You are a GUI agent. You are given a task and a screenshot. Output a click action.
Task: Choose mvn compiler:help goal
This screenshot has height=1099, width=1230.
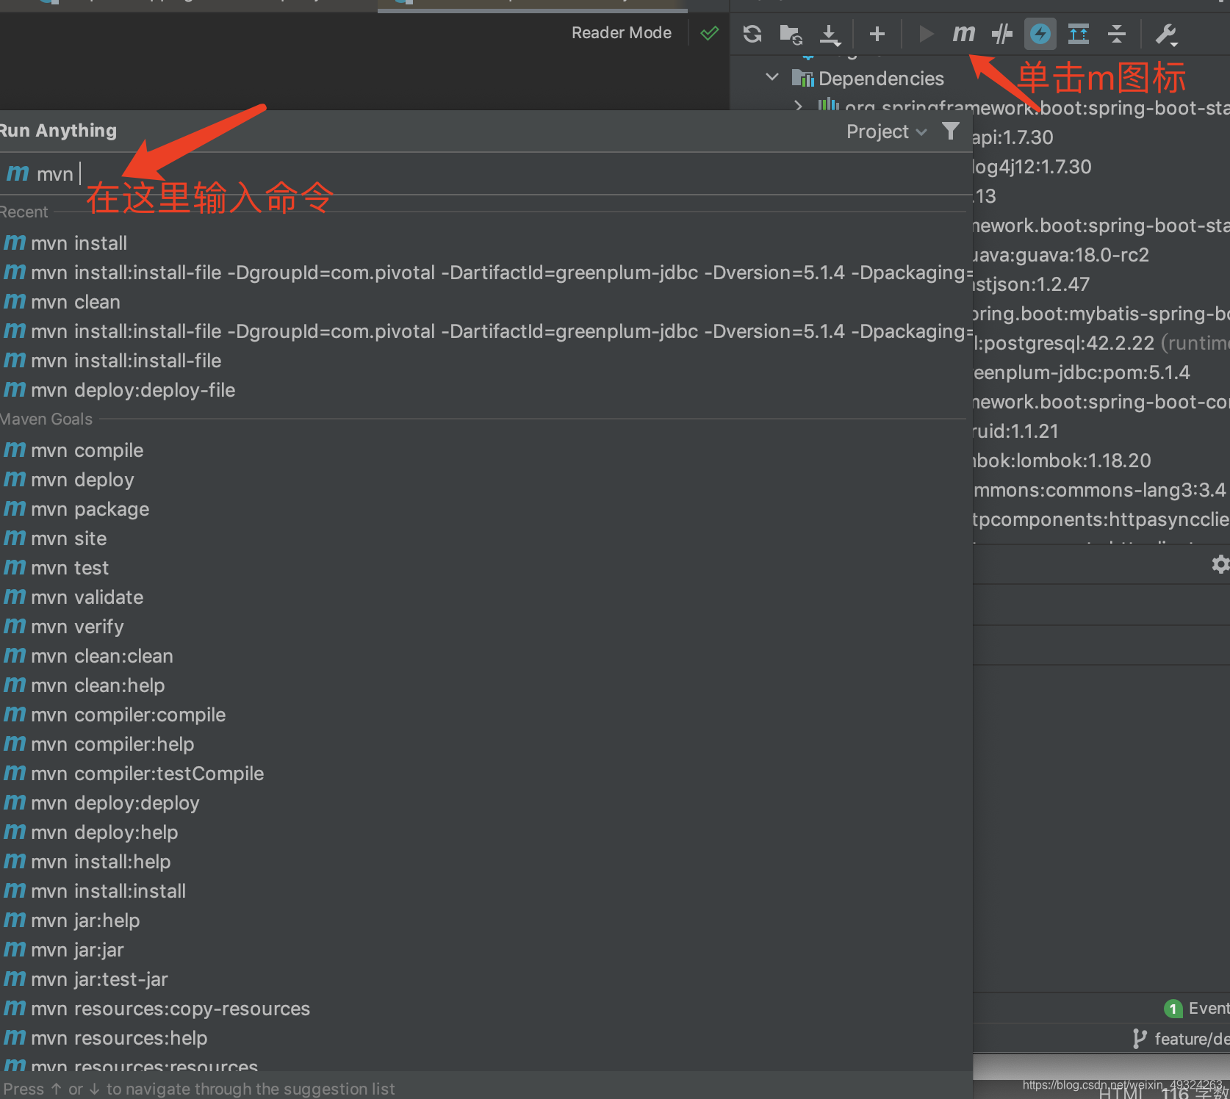485,744
